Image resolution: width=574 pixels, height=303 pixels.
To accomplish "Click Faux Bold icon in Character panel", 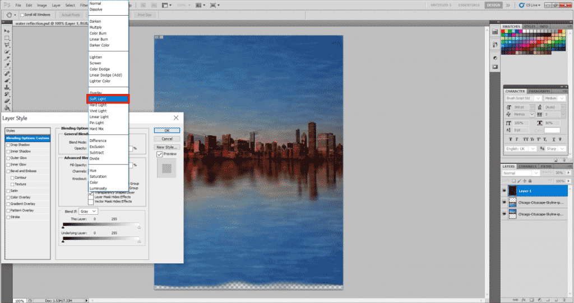I will [x=511, y=139].
